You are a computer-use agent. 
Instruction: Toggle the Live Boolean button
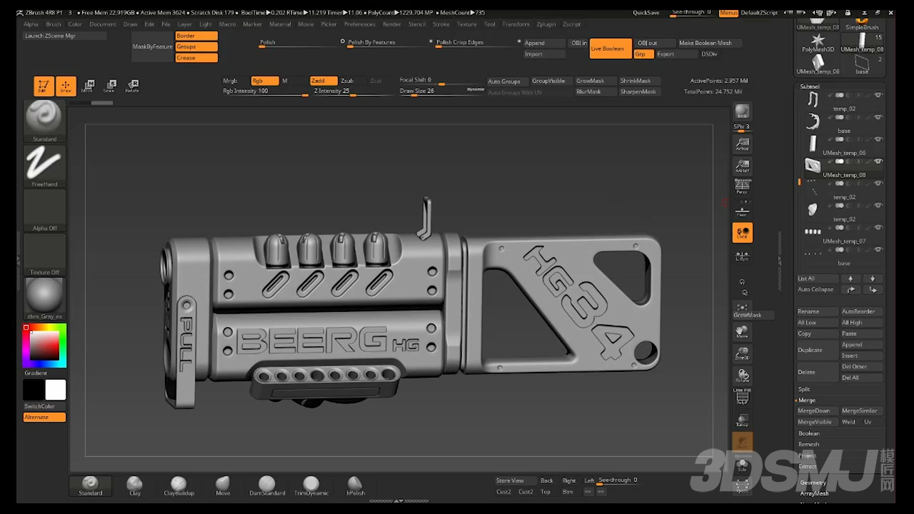pos(611,49)
